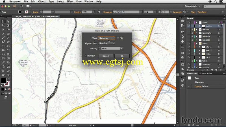Select the Pencil tool
Screen dimensions: 226x127
pyautogui.click(x=8, y=38)
